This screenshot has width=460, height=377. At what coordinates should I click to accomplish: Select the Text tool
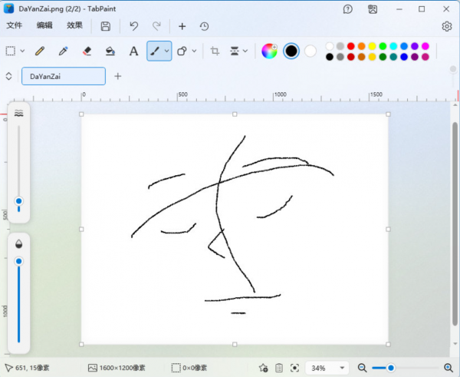pyautogui.click(x=133, y=51)
